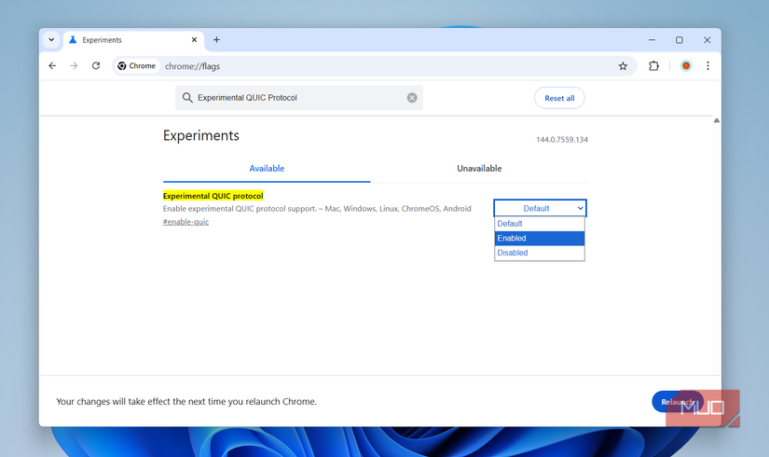769x457 pixels.
Task: Click the flags search field
Action: pos(299,98)
